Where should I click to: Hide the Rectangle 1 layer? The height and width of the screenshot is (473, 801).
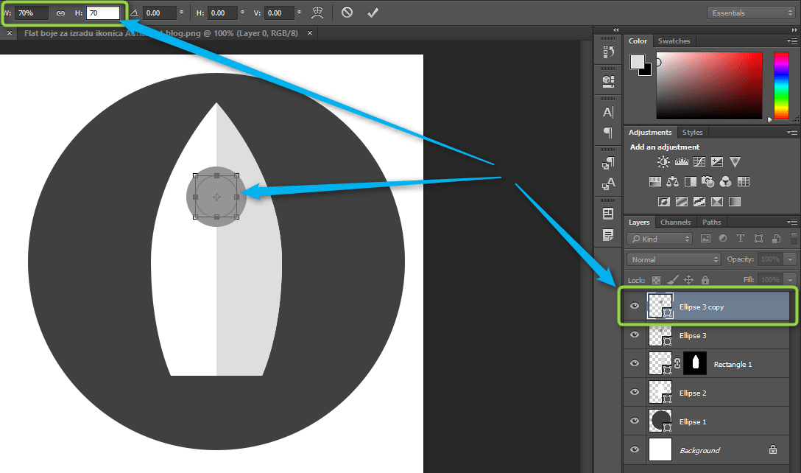pyautogui.click(x=635, y=363)
